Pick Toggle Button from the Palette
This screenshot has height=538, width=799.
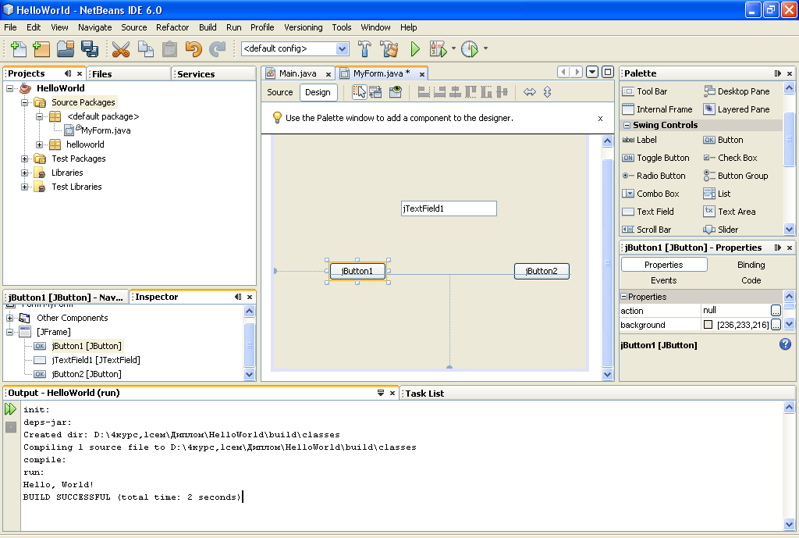pos(656,158)
